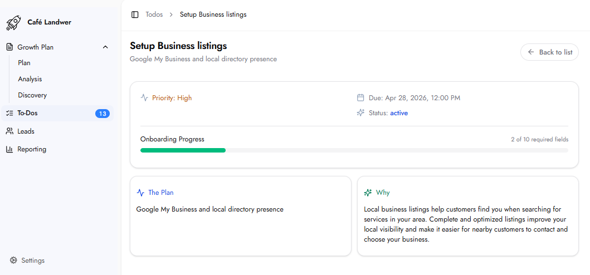Click the Reporting bar chart icon
Image resolution: width=590 pixels, height=275 pixels.
pyautogui.click(x=9, y=149)
